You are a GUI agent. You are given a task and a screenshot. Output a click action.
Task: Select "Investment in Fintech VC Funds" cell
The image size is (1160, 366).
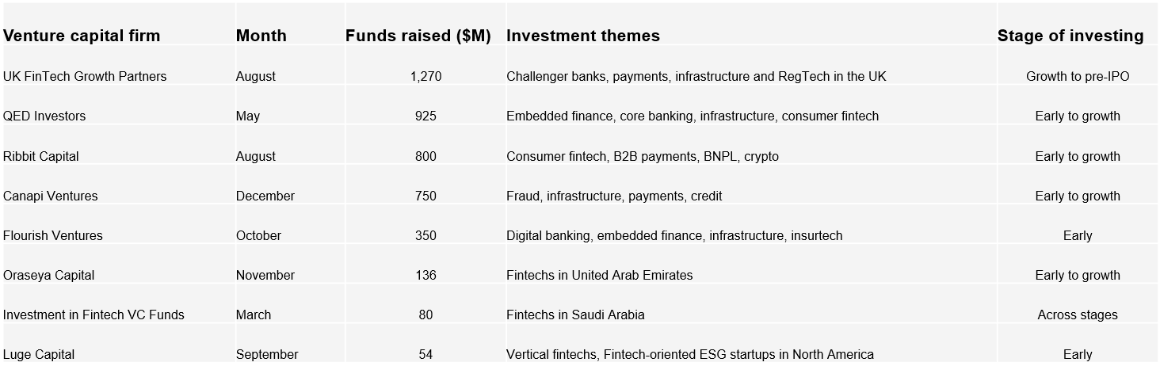click(x=93, y=315)
